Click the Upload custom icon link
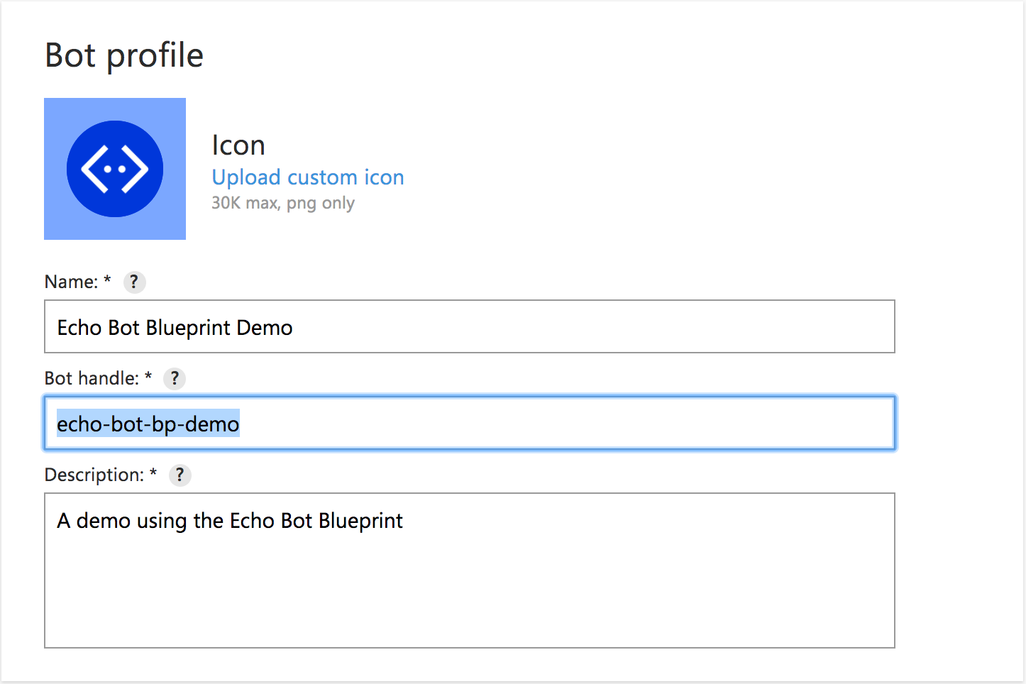This screenshot has width=1026, height=684. pos(307,177)
